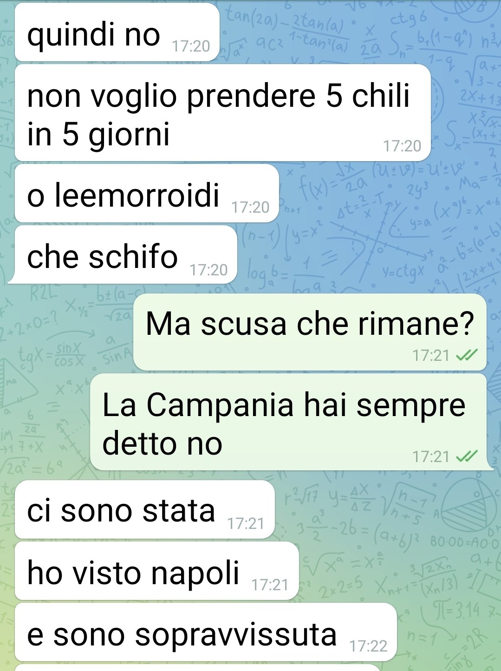This screenshot has height=671, width=501.
Task: Tap the 'Ma scusa che rimane?' message
Action: point(310,332)
